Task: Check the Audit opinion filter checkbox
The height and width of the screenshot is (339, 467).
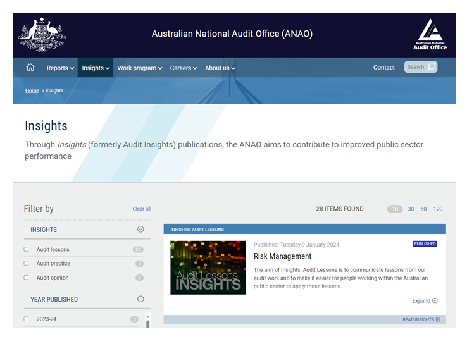Action: (x=26, y=278)
